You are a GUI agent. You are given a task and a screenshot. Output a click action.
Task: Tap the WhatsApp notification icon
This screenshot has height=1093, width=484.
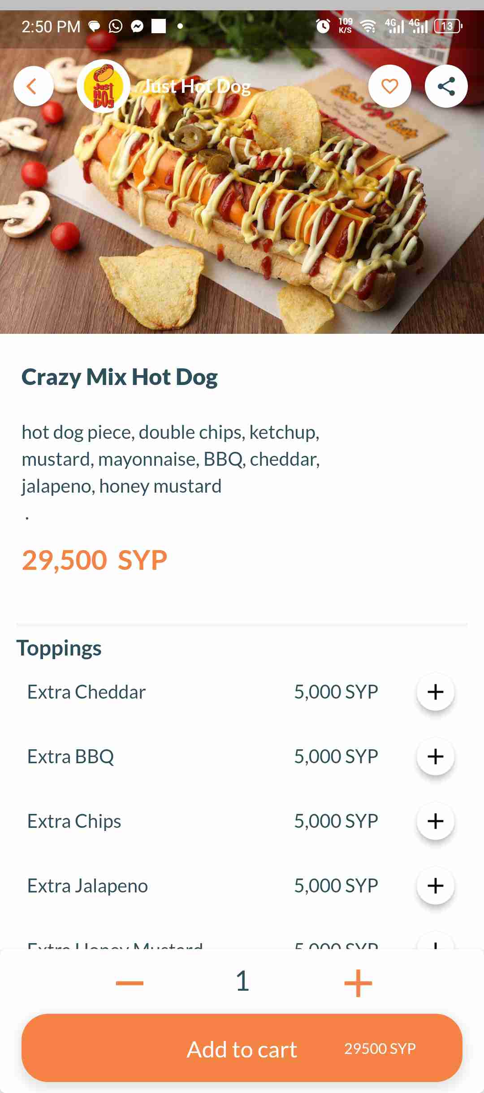click(116, 26)
